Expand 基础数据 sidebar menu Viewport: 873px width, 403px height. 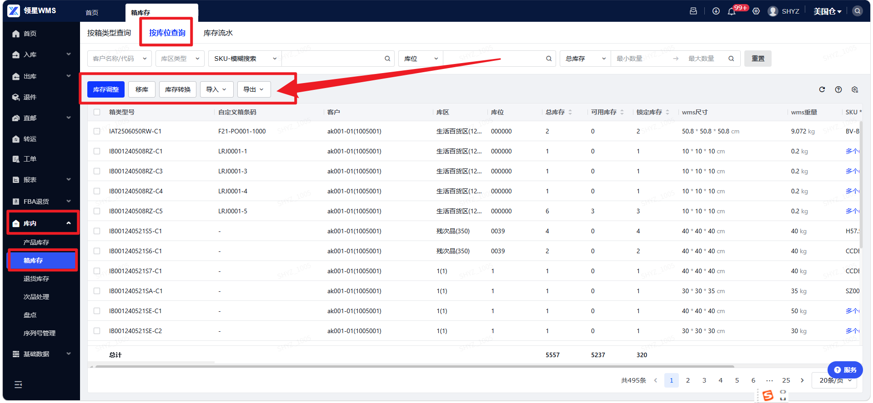[42, 354]
